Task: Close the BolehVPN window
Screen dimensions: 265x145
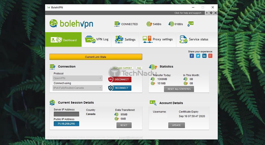Action: 213,7
